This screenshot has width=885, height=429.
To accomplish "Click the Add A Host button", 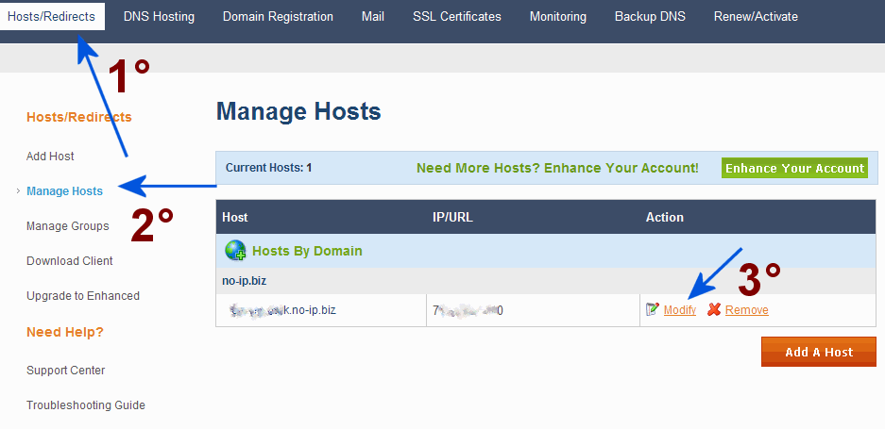I will point(819,352).
